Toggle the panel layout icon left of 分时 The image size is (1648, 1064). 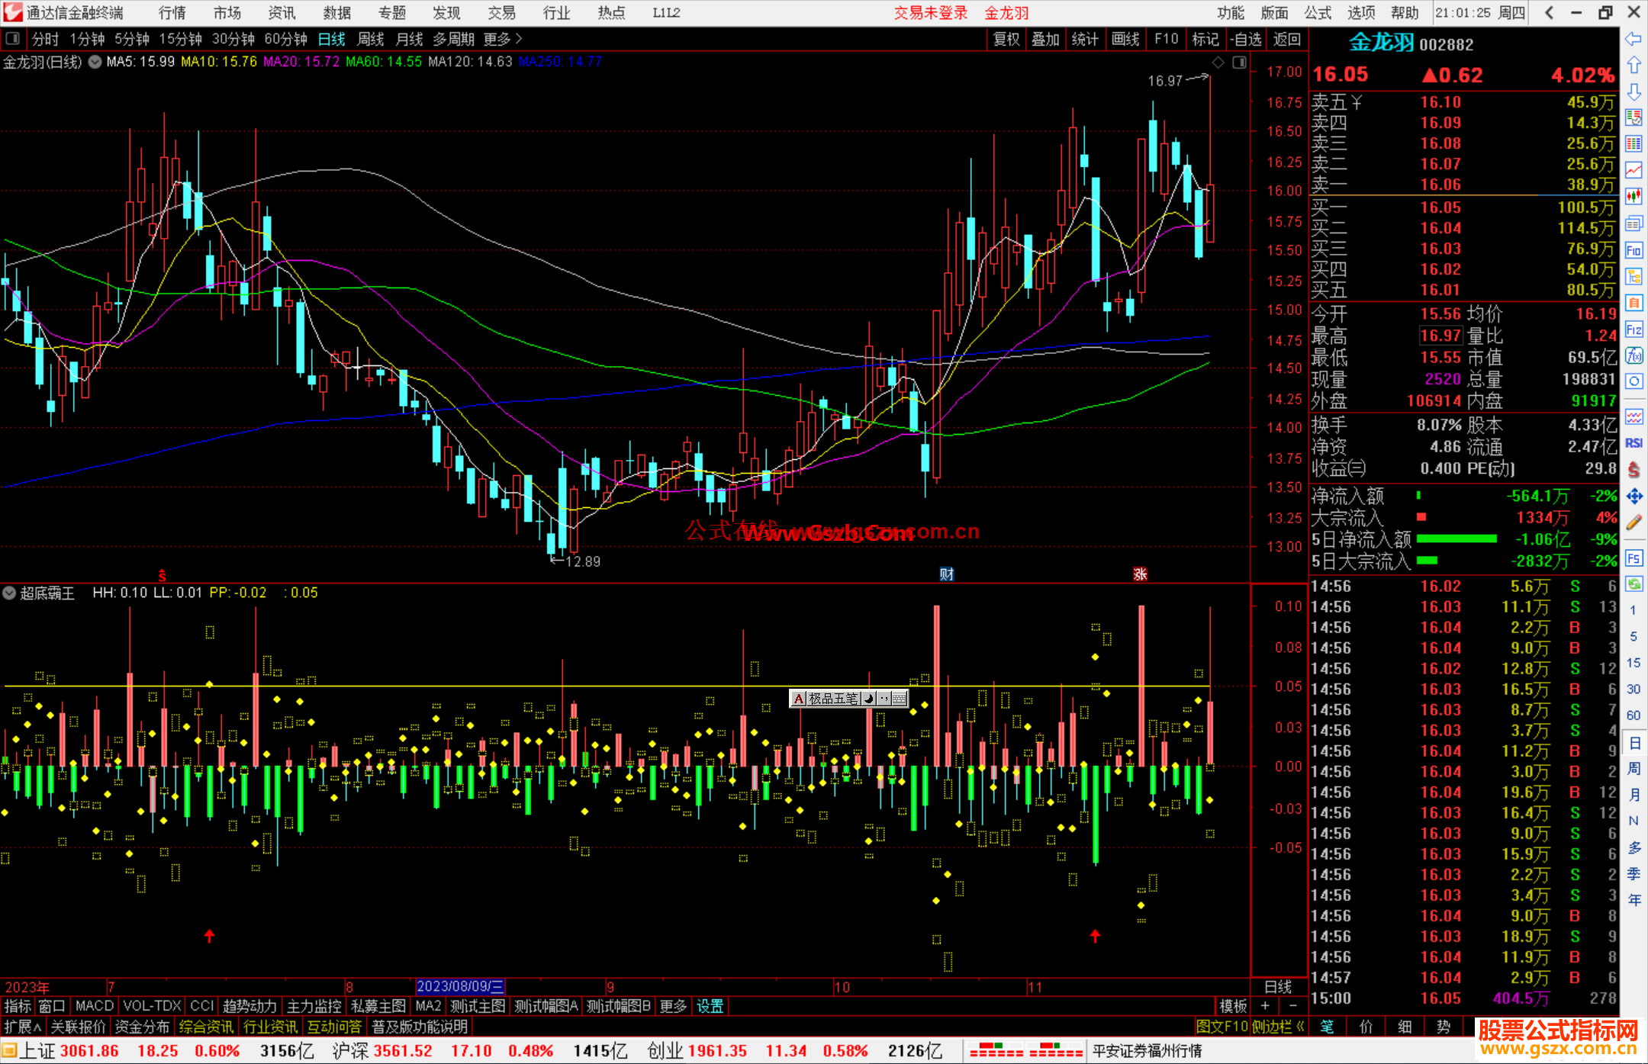[x=12, y=39]
